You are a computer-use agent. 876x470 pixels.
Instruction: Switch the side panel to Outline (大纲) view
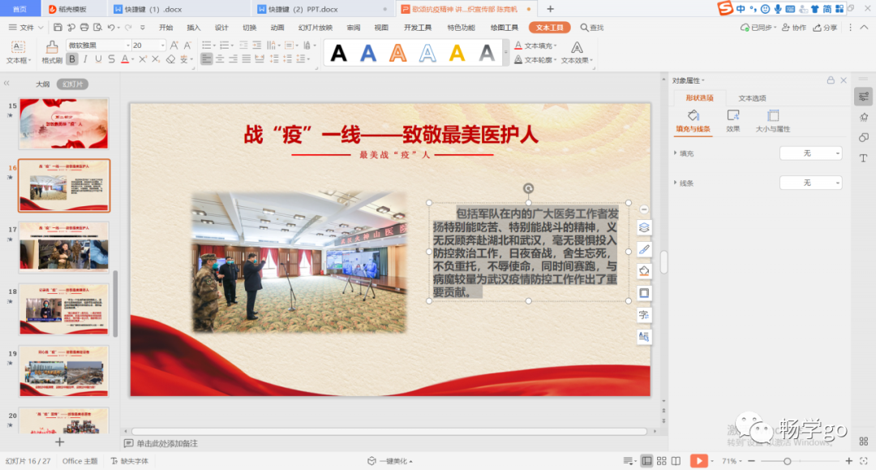[42, 84]
